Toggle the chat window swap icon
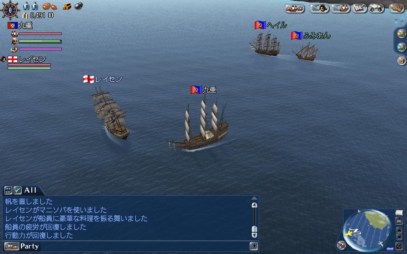This screenshot has width=407, height=254. click(8, 190)
